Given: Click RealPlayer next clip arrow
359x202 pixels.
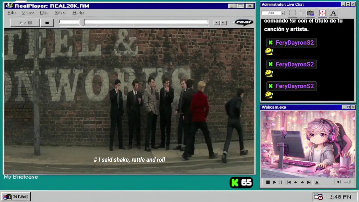Looking at the screenshot, I should tap(223, 23).
